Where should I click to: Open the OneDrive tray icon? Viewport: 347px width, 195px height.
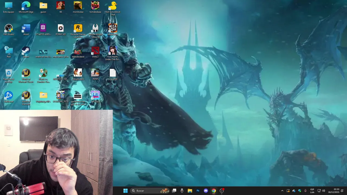pyautogui.click(x=294, y=191)
